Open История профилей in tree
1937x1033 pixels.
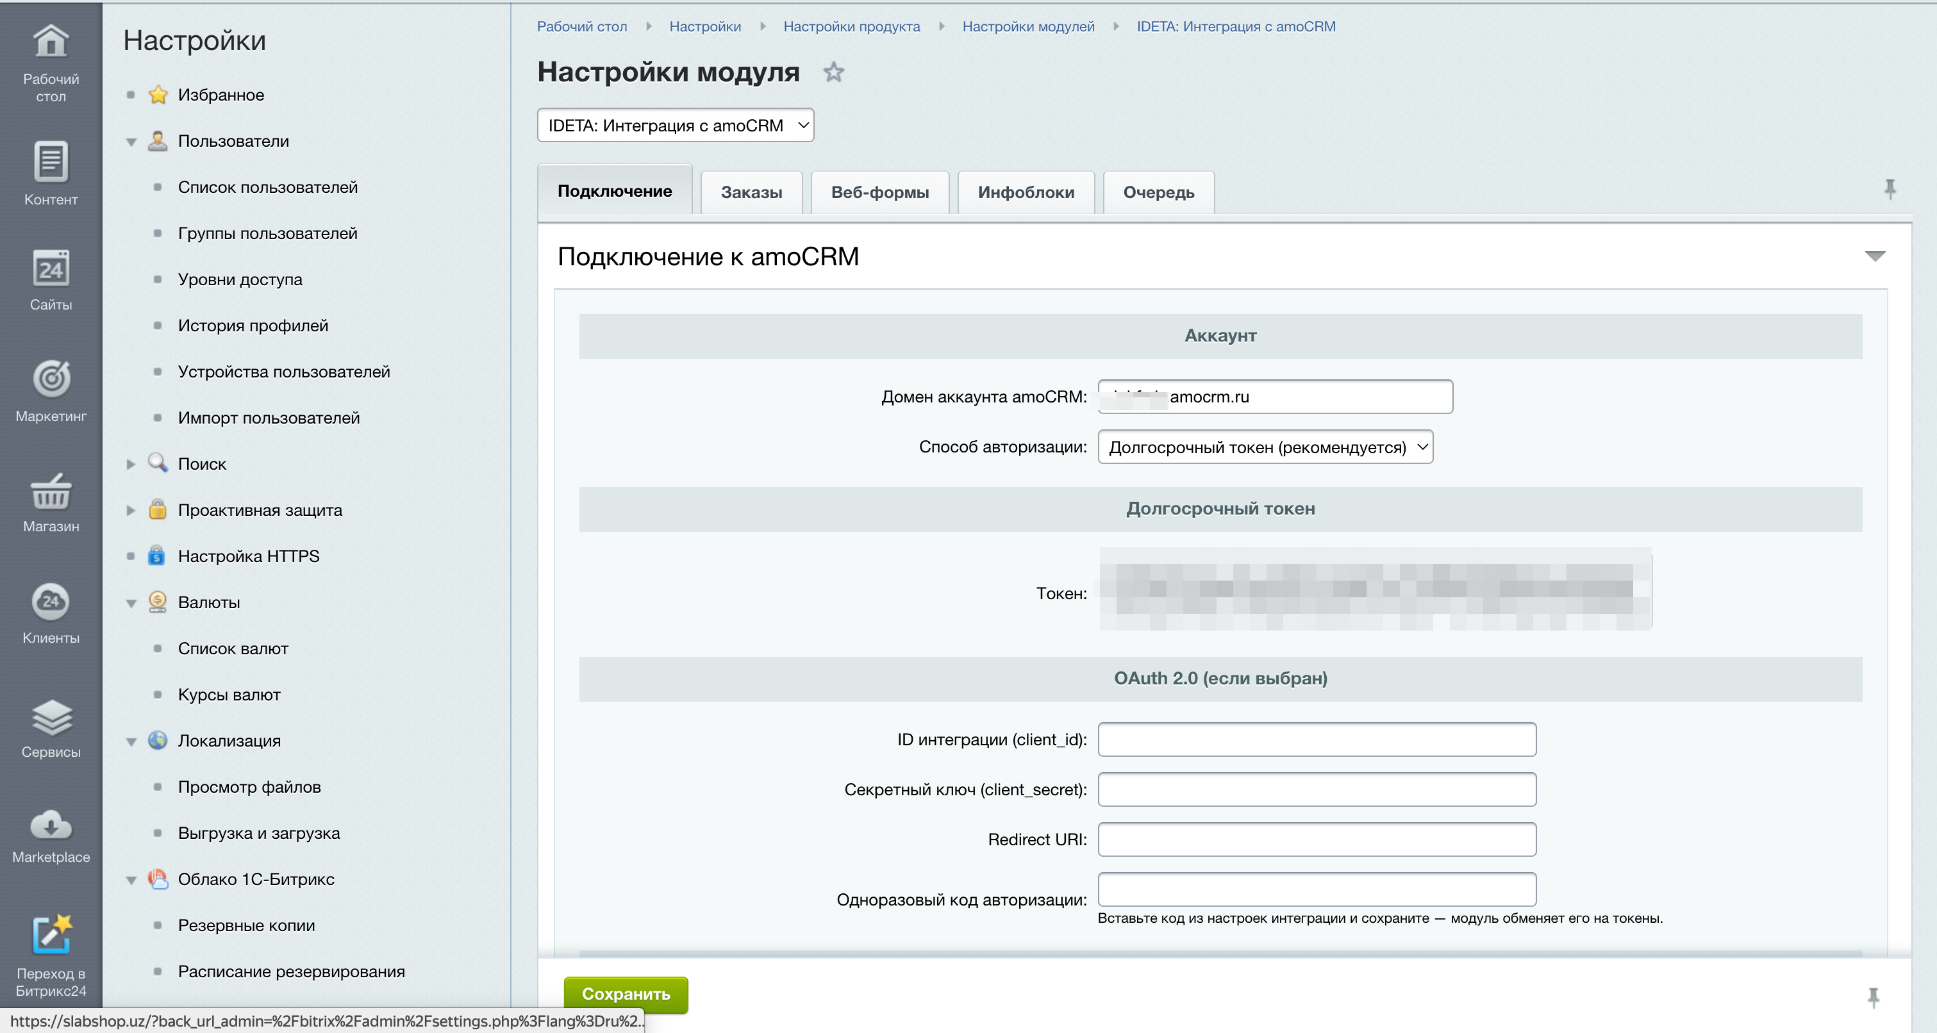tap(253, 326)
